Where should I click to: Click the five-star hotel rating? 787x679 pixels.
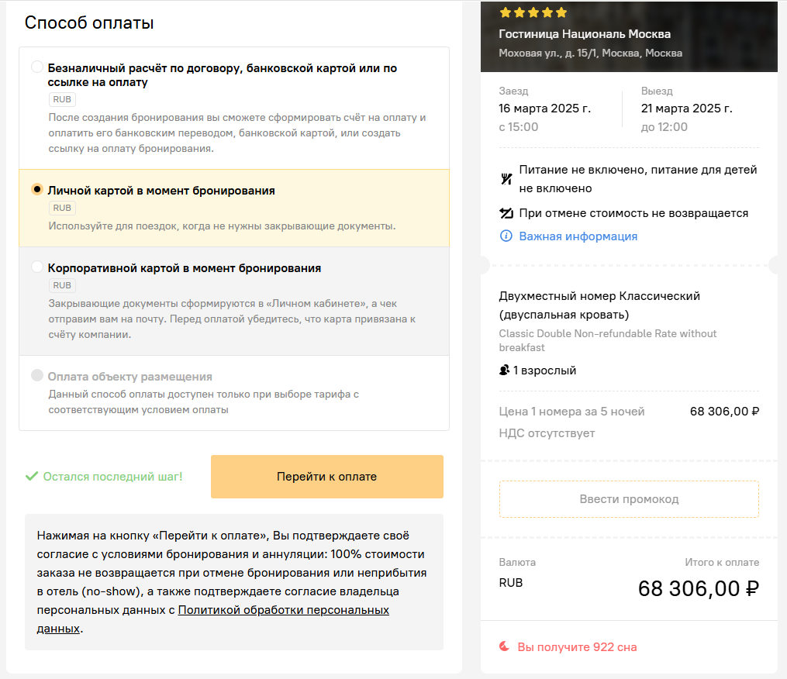[533, 12]
